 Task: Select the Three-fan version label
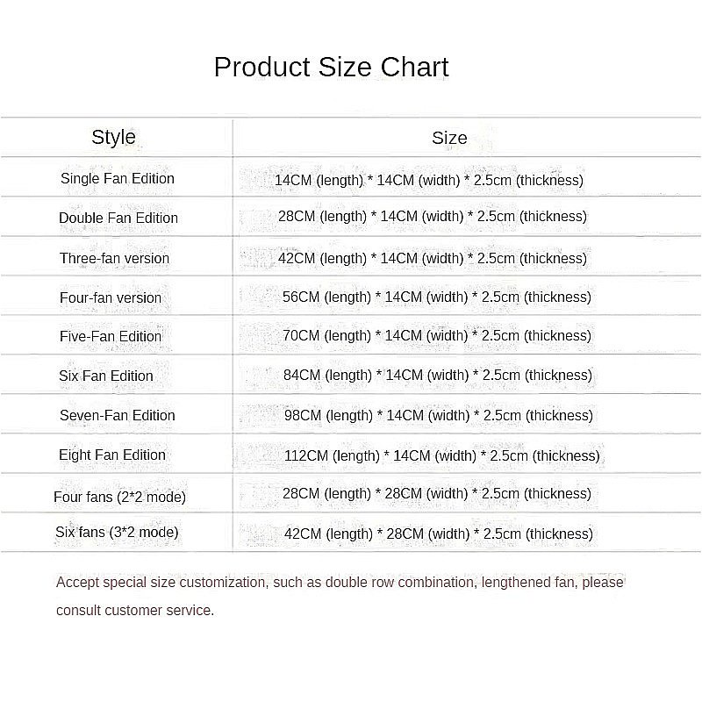coord(114,258)
